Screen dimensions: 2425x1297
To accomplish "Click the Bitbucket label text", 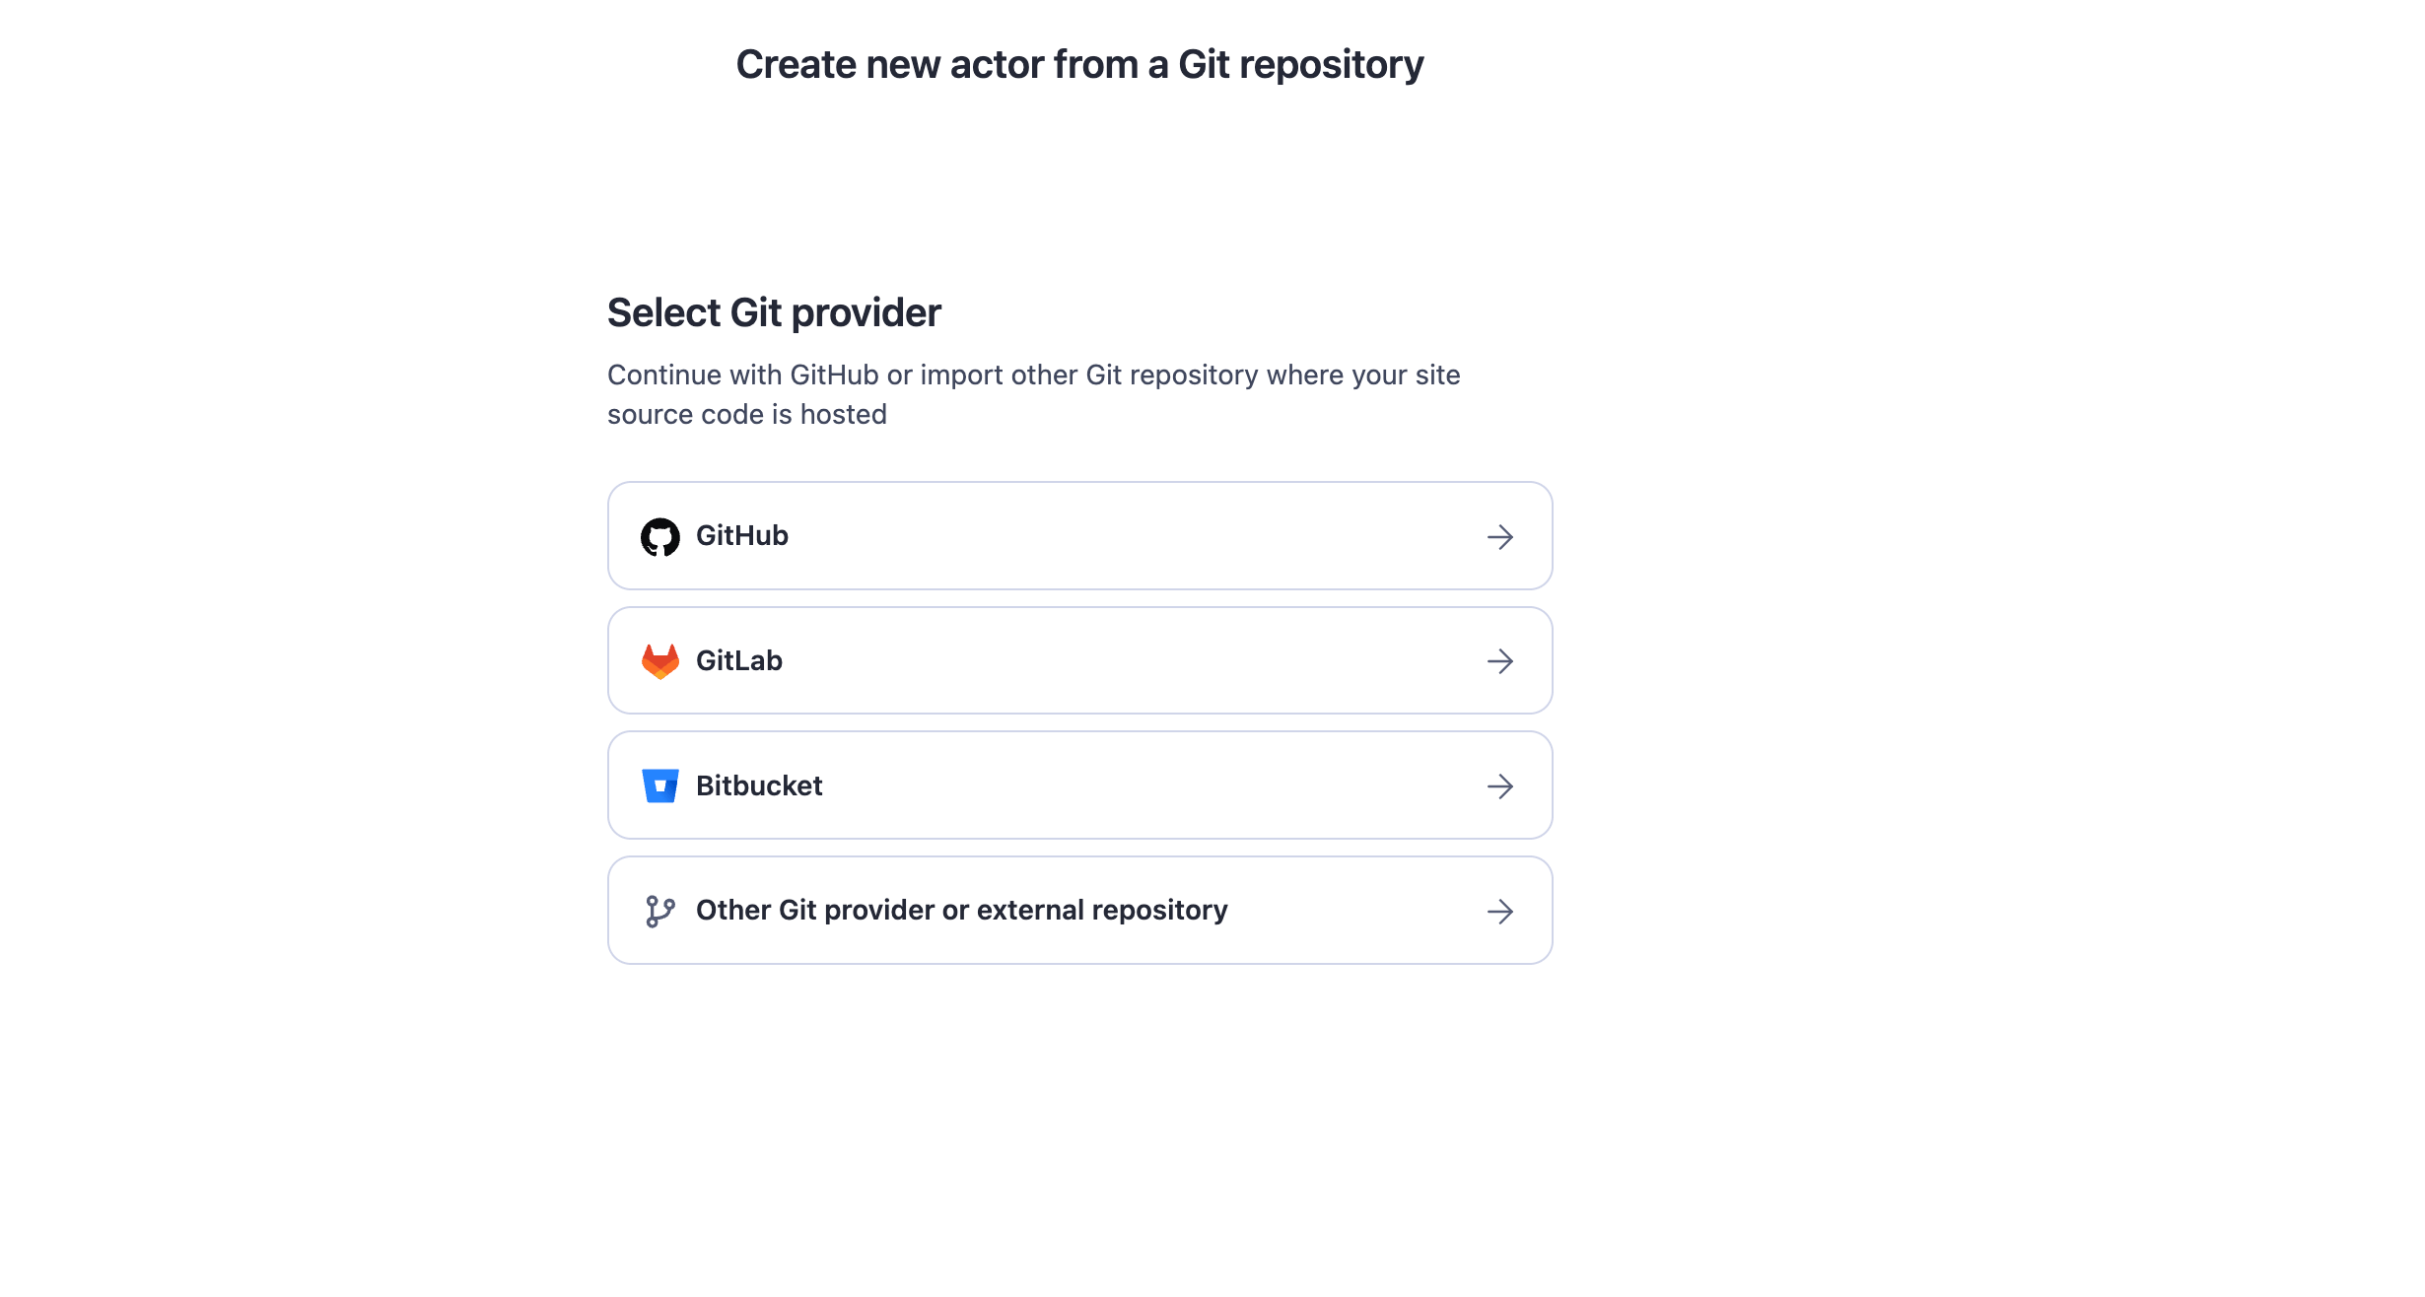I will tap(759, 785).
